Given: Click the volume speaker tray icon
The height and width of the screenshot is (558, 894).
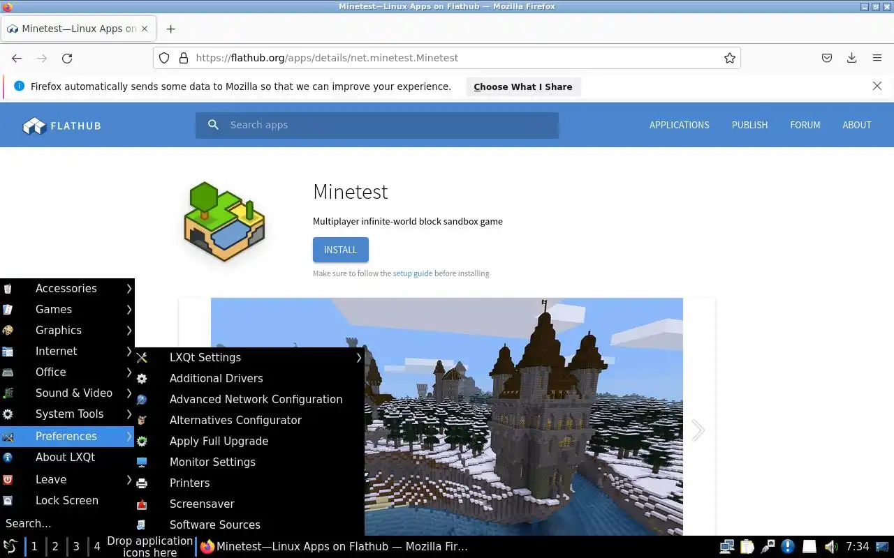Looking at the screenshot, I should pyautogui.click(x=830, y=546).
